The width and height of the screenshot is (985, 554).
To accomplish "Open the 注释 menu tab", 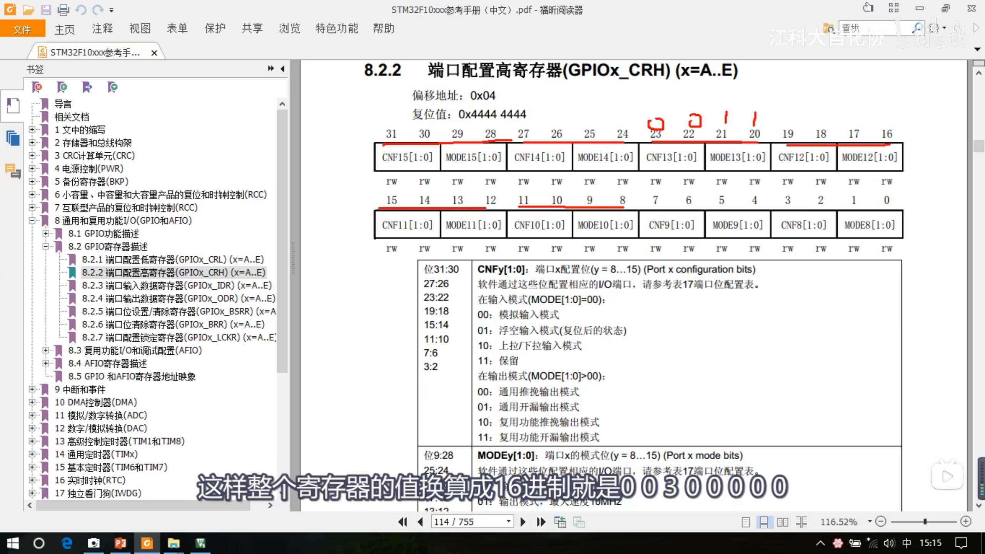I will [x=102, y=28].
